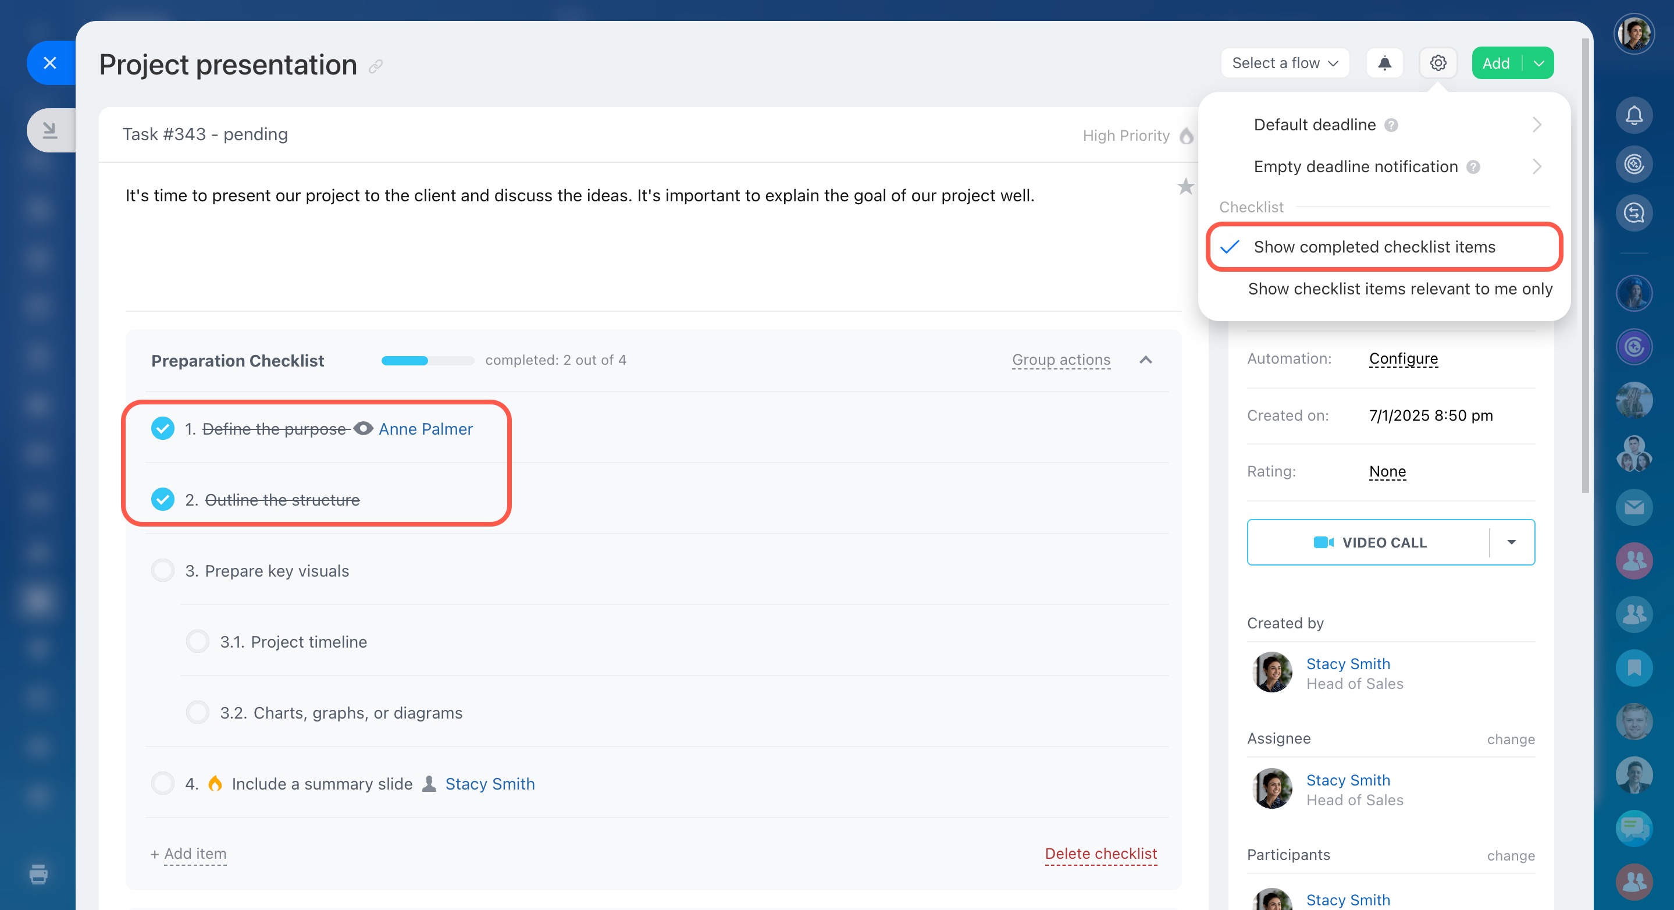Screen dimensions: 1674x910
Task: Collapse the Preparation Checklist section
Action: [x=1146, y=360]
